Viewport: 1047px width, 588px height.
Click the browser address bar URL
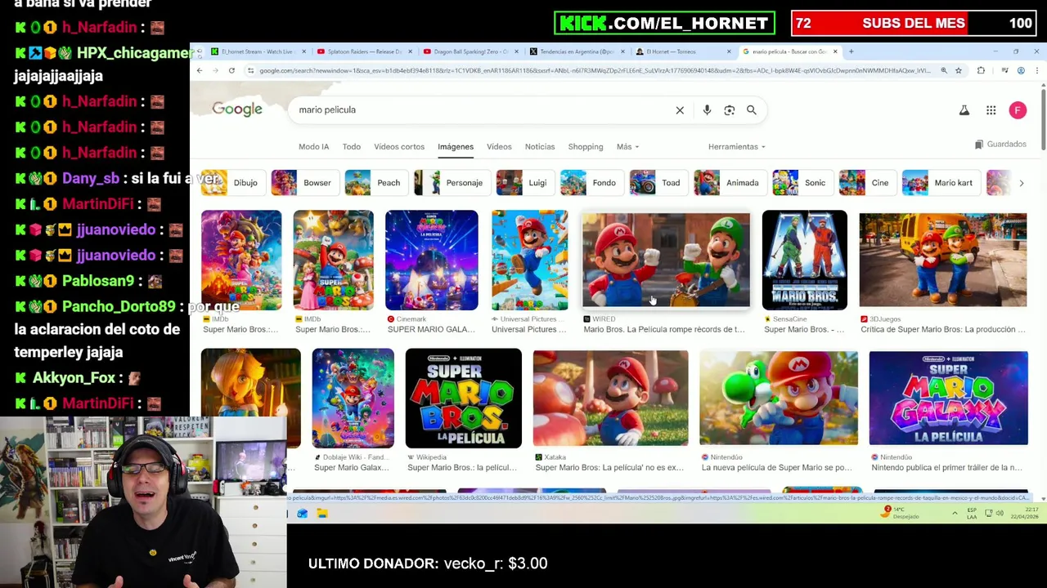coord(595,71)
